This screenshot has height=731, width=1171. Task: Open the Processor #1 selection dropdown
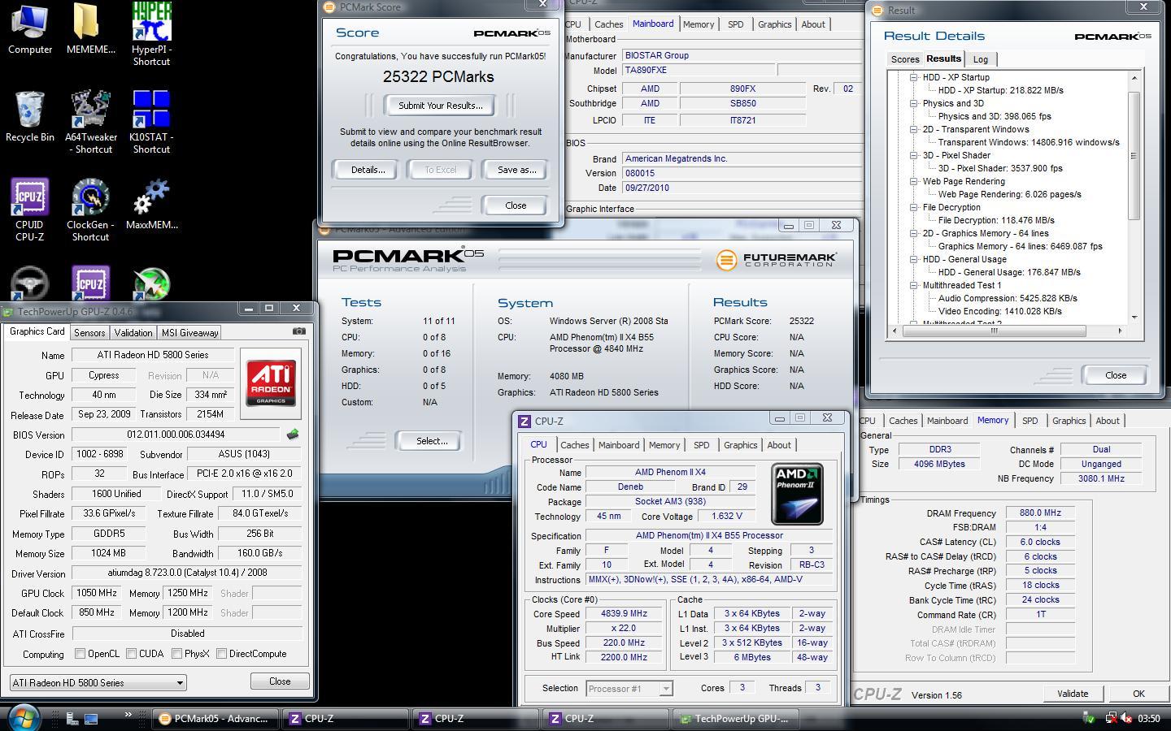[629, 688]
